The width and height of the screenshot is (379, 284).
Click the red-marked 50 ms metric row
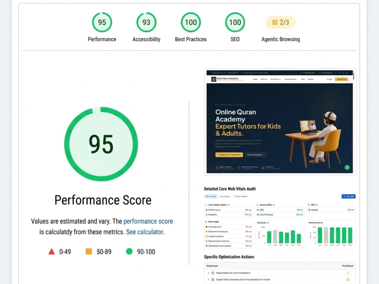229,227
